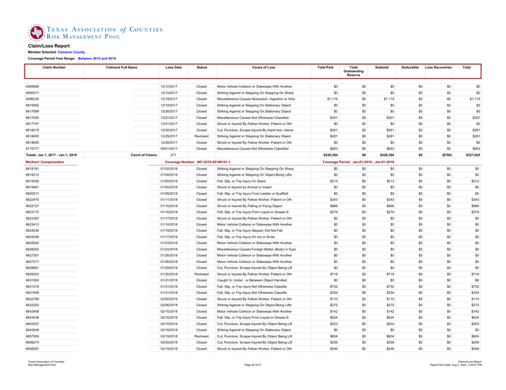This screenshot has height=390, width=506.
Task: Select the loss date 09/01/2017
Action: pos(168,149)
